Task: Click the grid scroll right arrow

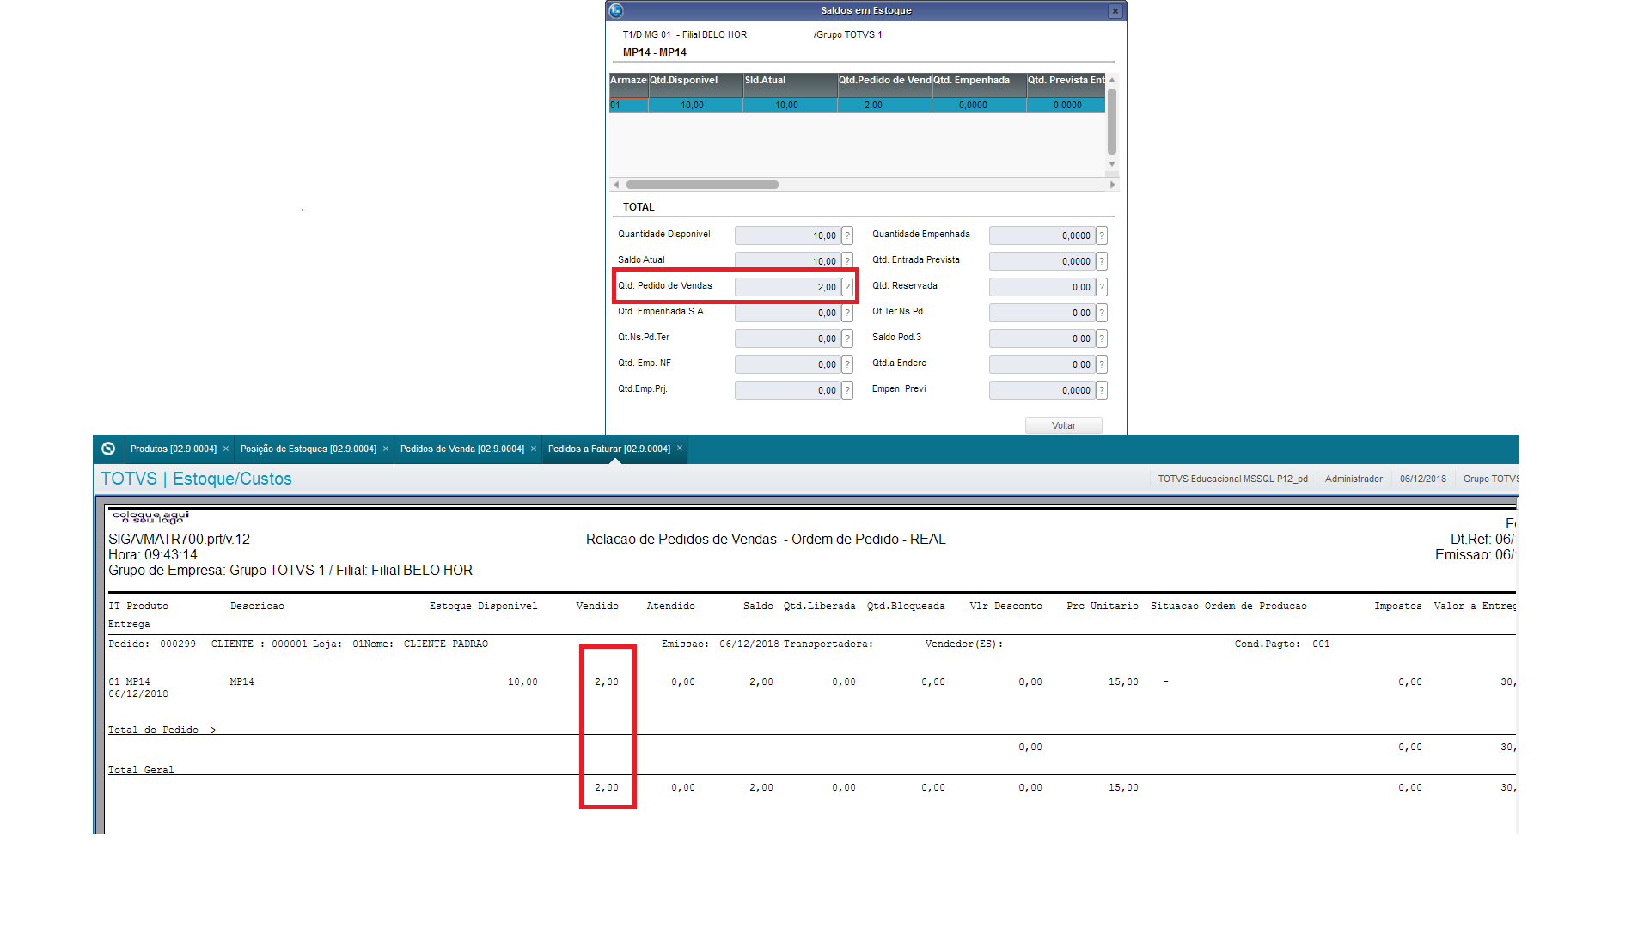Action: click(x=1112, y=185)
